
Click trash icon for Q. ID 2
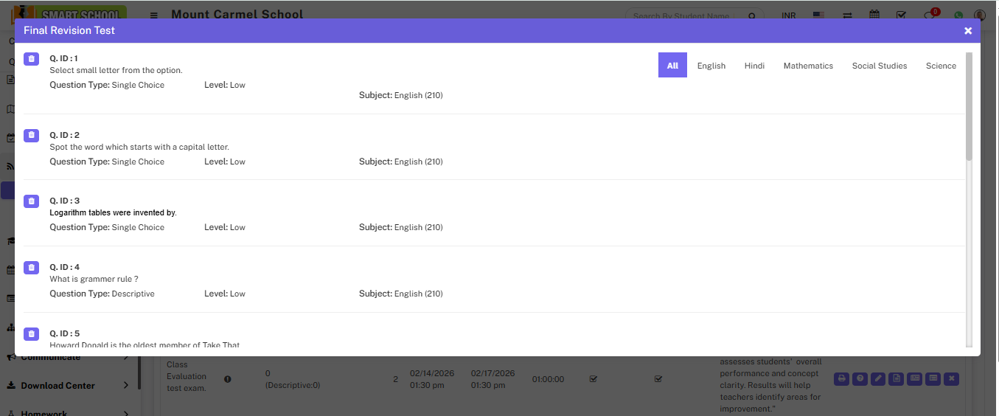31,135
